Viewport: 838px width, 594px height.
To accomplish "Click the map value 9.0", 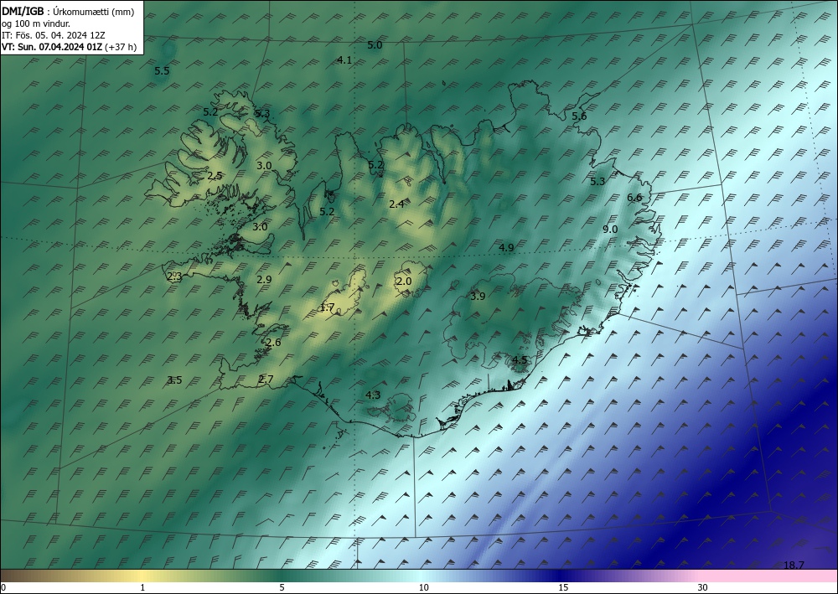I will (x=610, y=230).
